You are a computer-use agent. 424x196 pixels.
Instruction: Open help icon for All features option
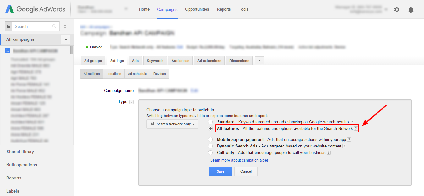coord(356,129)
